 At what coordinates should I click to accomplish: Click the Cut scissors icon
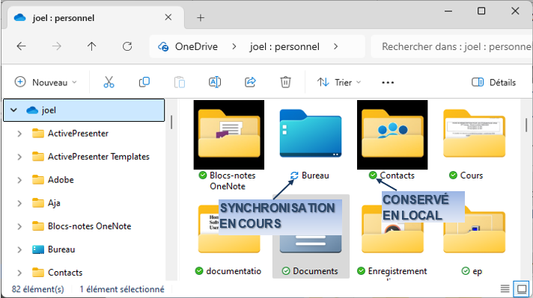[x=109, y=82]
